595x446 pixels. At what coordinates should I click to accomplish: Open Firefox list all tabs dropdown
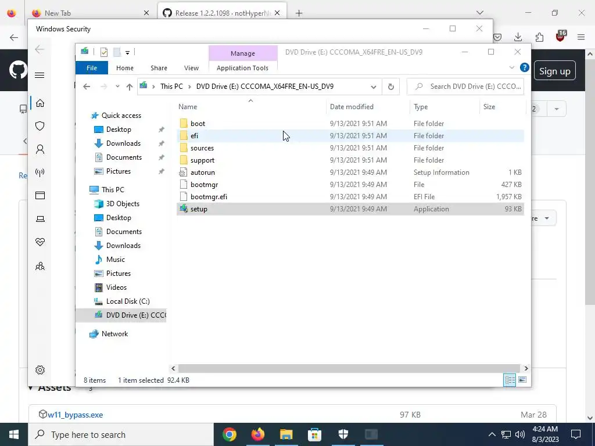[480, 13]
